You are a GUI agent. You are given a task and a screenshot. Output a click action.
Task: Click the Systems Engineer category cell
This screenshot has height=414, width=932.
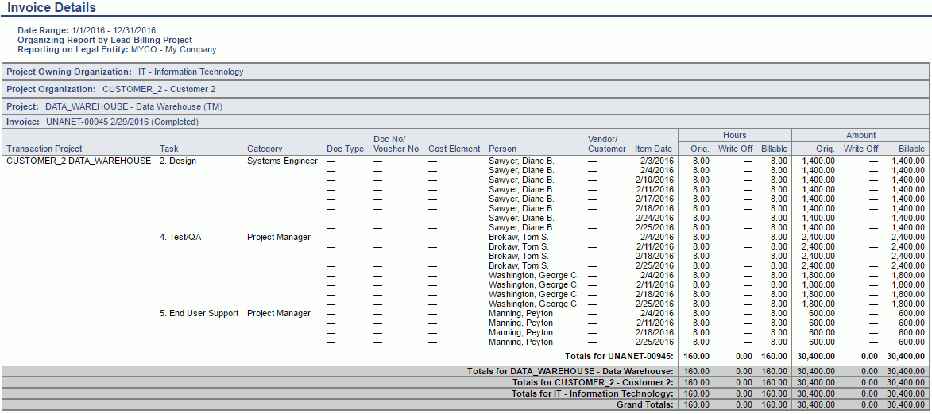[282, 161]
